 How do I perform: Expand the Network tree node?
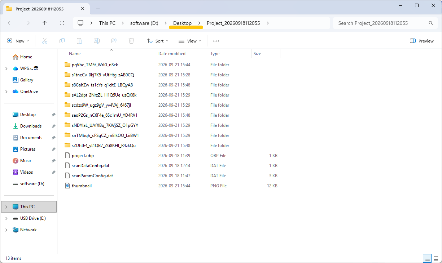point(6,230)
